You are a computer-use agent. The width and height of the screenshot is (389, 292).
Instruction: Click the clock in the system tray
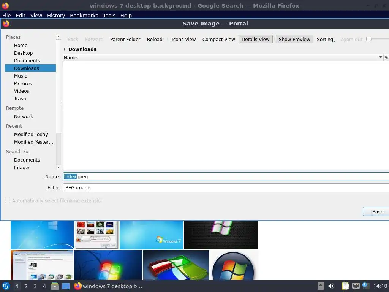(x=380, y=286)
